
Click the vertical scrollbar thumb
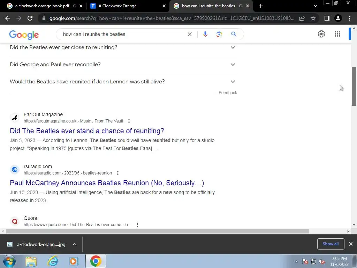point(354,86)
